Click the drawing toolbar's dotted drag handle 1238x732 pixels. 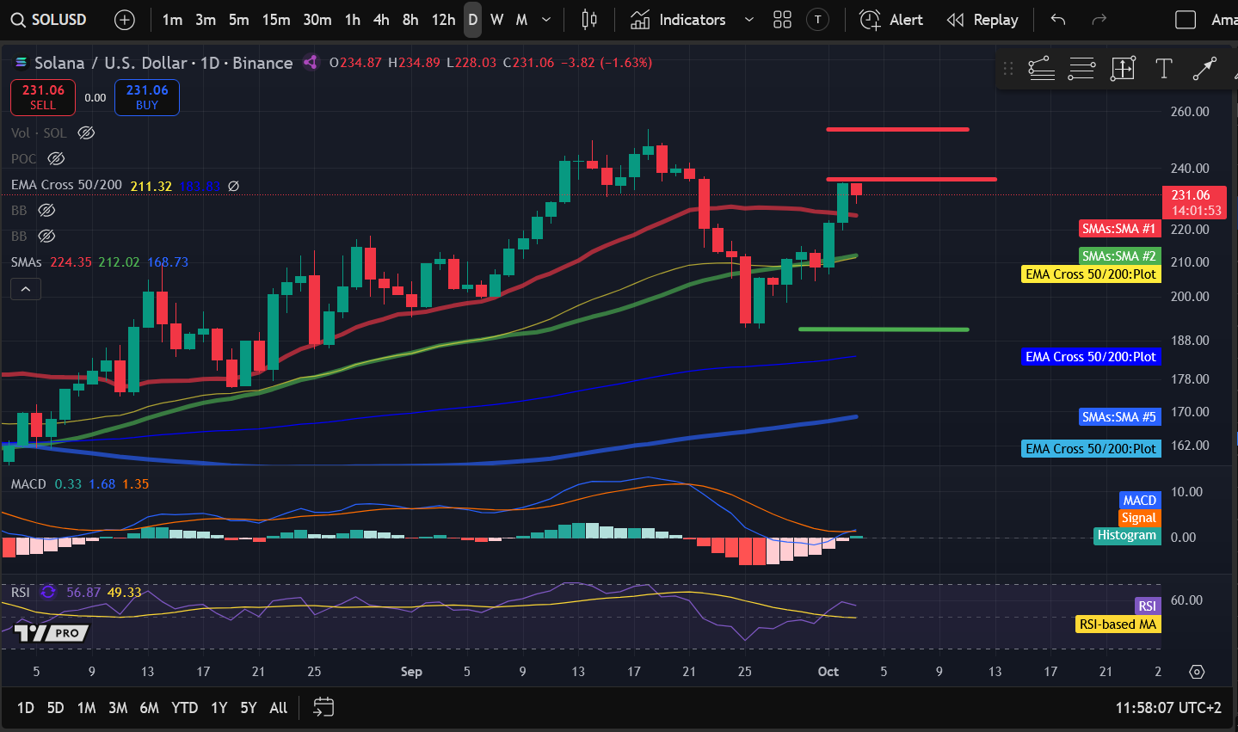click(x=1008, y=68)
